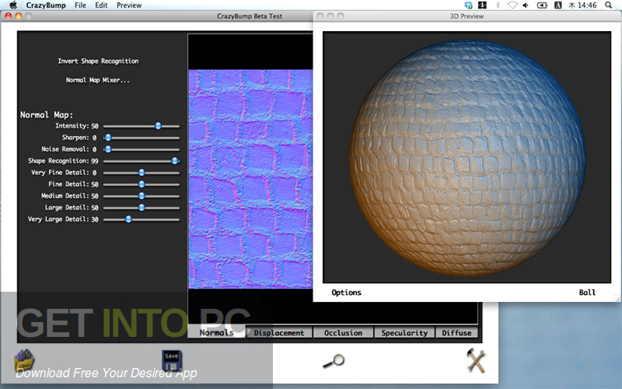Switch to the Diffuse tab
The height and width of the screenshot is (389, 622).
[x=456, y=333]
